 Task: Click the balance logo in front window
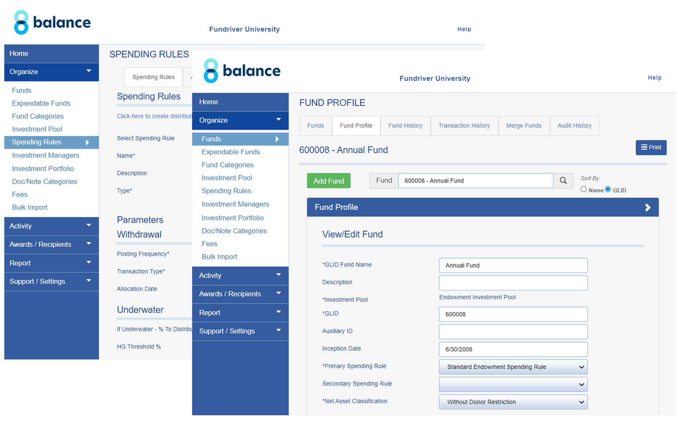point(242,71)
